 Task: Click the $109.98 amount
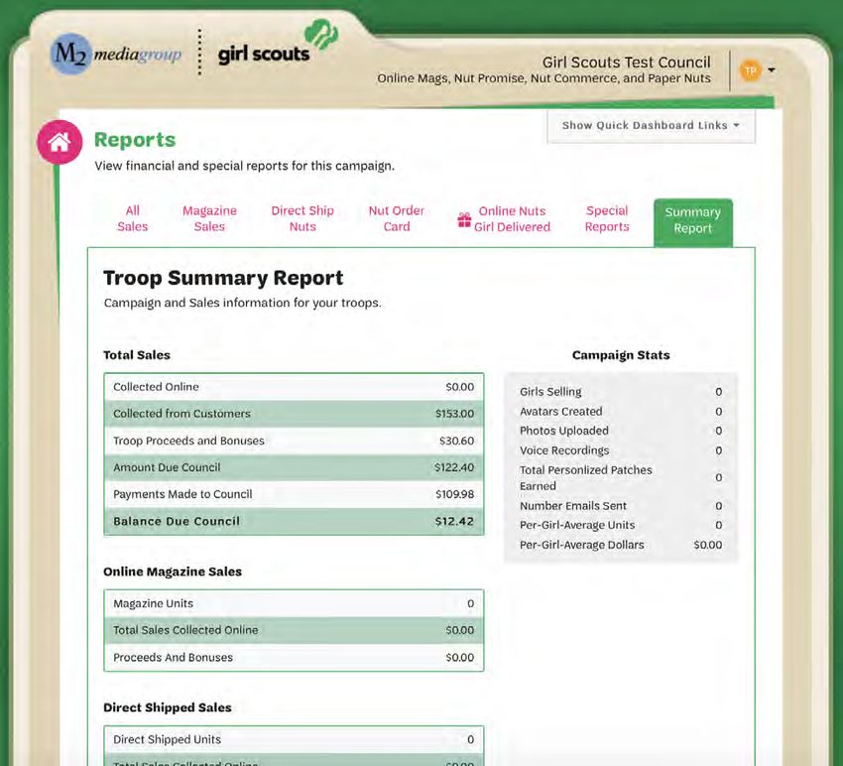(x=455, y=494)
